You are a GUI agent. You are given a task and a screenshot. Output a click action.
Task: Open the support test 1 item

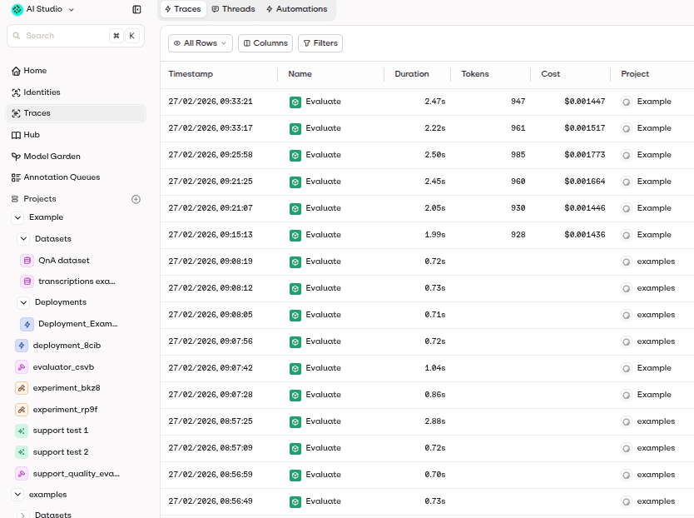click(60, 431)
